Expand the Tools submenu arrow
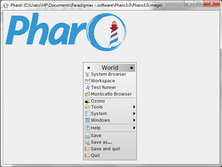 click(x=134, y=107)
